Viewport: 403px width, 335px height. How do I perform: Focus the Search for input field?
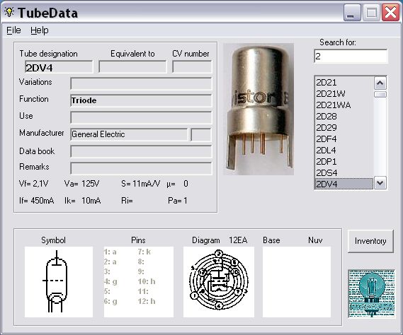[351, 56]
